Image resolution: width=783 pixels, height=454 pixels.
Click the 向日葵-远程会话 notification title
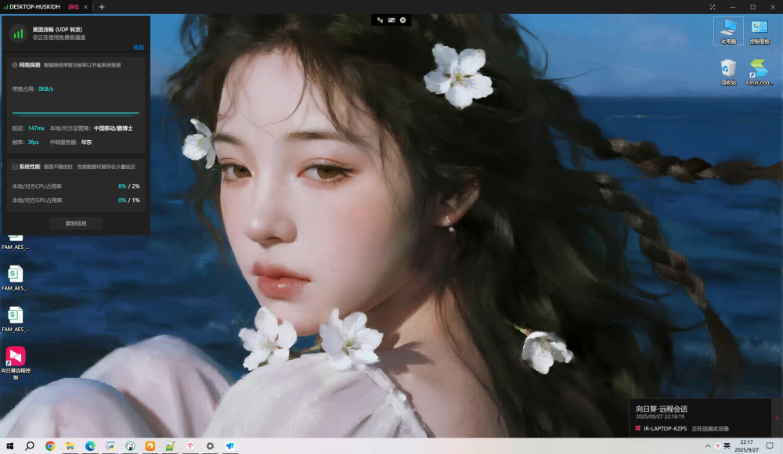click(661, 409)
